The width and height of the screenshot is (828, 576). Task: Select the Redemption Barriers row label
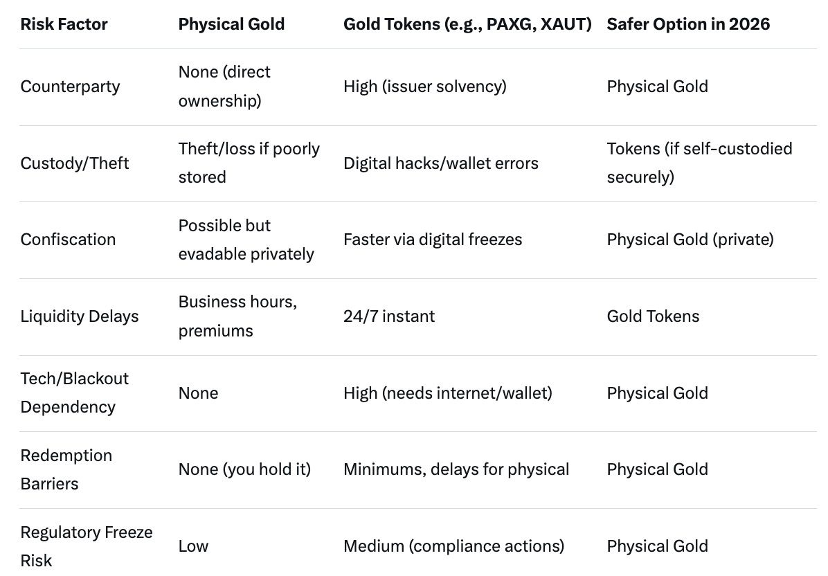pyautogui.click(x=66, y=469)
